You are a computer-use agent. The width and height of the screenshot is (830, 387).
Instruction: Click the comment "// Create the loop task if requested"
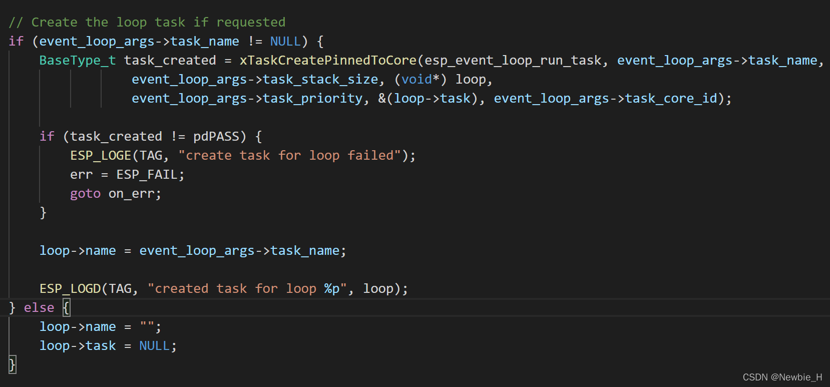tap(147, 23)
